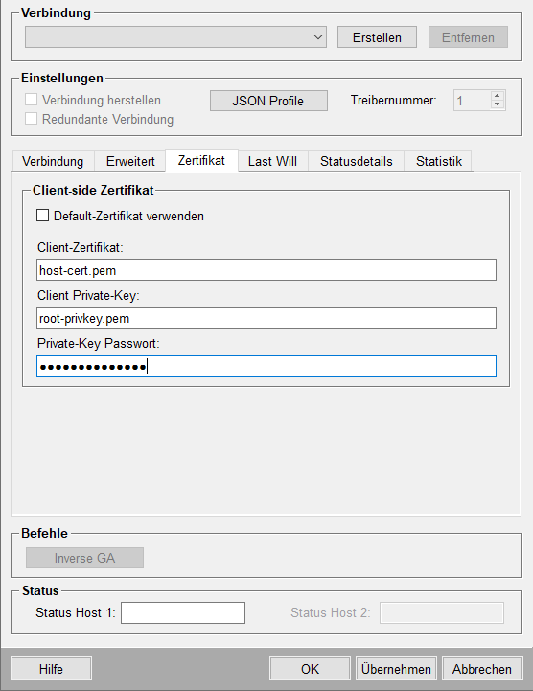The height and width of the screenshot is (691, 533).
Task: Open the Statusdetails tab
Action: click(357, 161)
